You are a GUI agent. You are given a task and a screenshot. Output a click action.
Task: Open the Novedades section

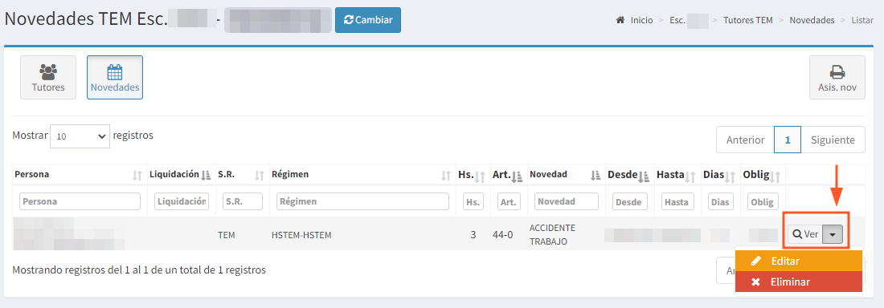(x=115, y=77)
